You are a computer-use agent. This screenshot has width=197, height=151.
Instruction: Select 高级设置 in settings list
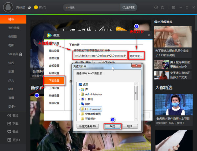click(x=54, y=103)
